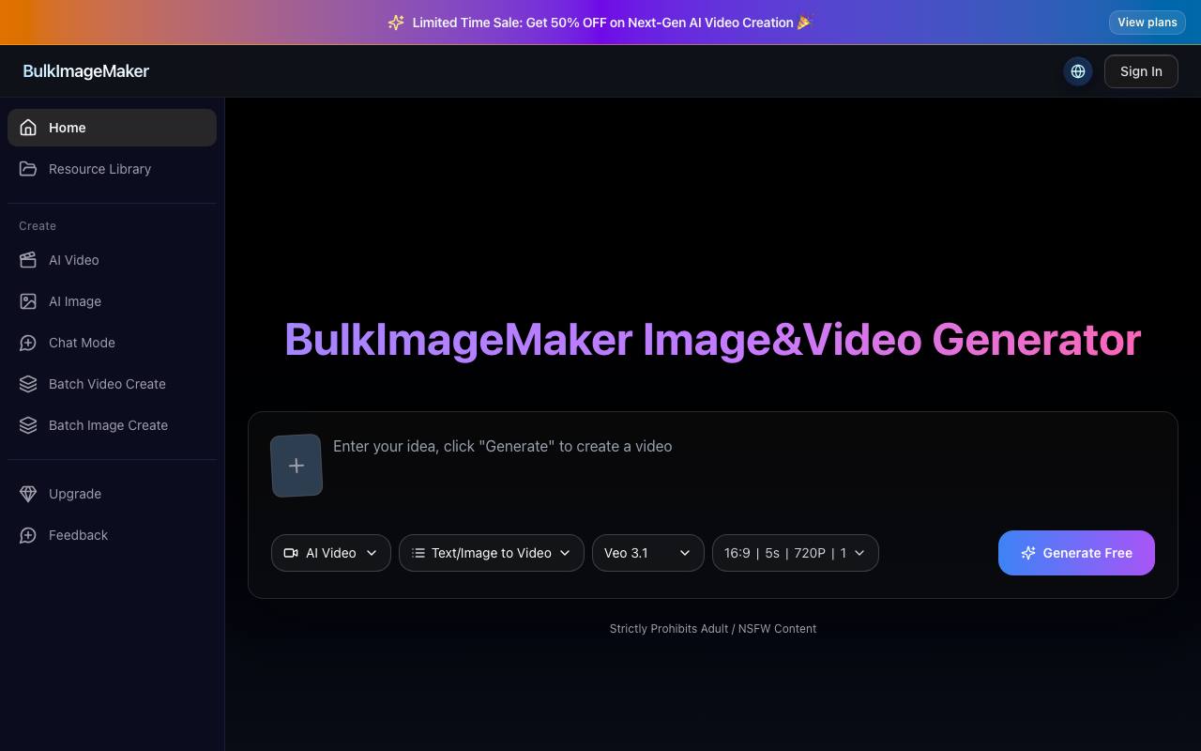The image size is (1201, 751).
Task: Click the Create section label
Action: [x=38, y=226]
